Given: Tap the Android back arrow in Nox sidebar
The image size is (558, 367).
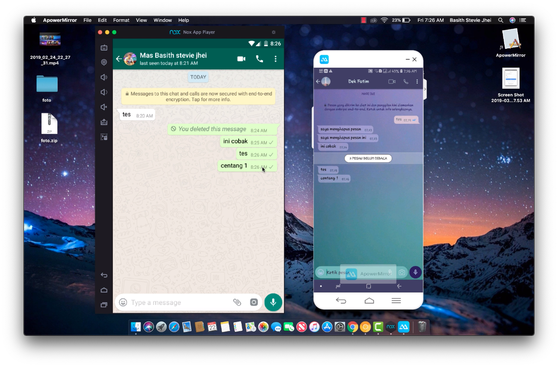Looking at the screenshot, I should (104, 275).
